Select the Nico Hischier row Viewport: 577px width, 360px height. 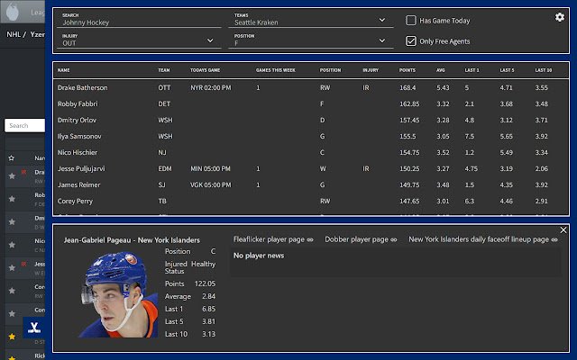point(311,152)
